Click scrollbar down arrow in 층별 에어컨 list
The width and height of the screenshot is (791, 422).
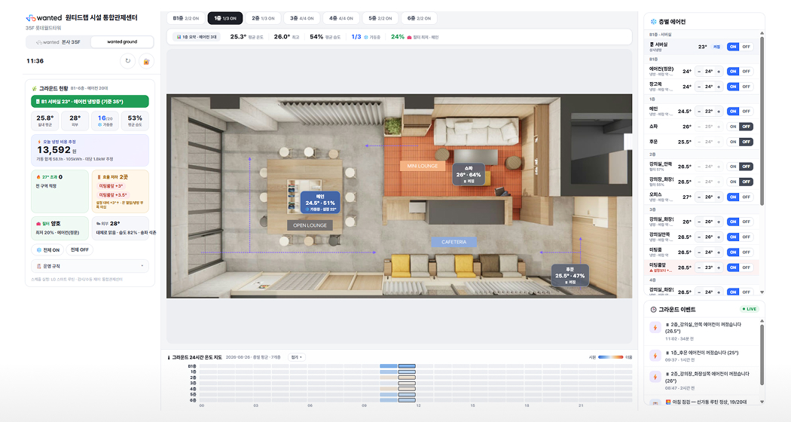(762, 292)
